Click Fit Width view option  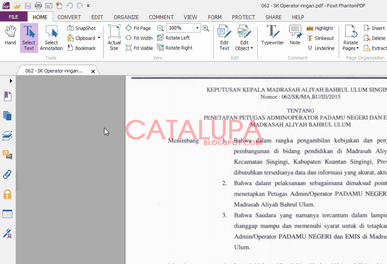(139, 38)
